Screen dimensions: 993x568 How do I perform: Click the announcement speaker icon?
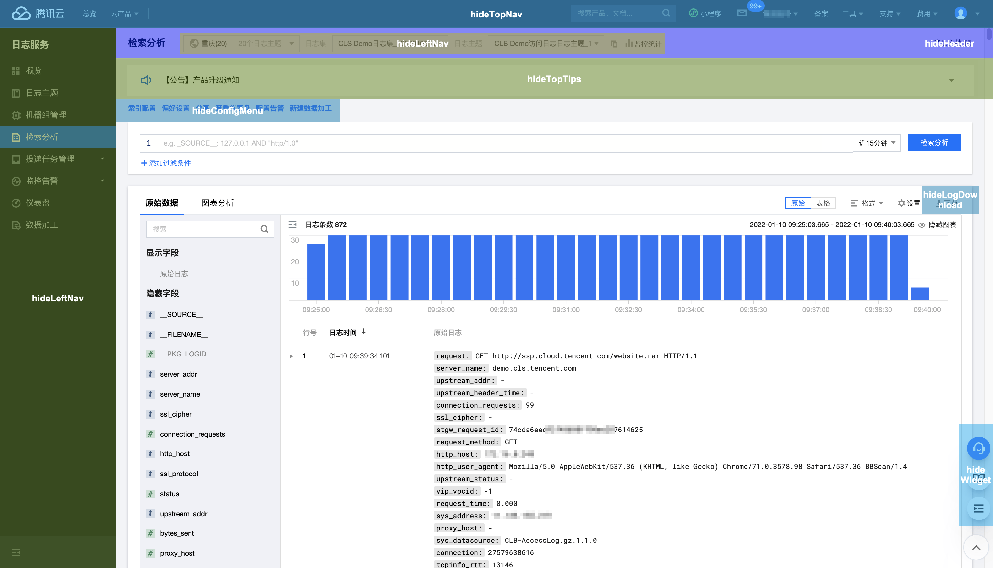tap(146, 80)
